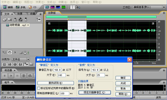This screenshot has height=100, width=167.
Task: Switch to the 多轨 multitrack view button
Action: click(21, 7)
